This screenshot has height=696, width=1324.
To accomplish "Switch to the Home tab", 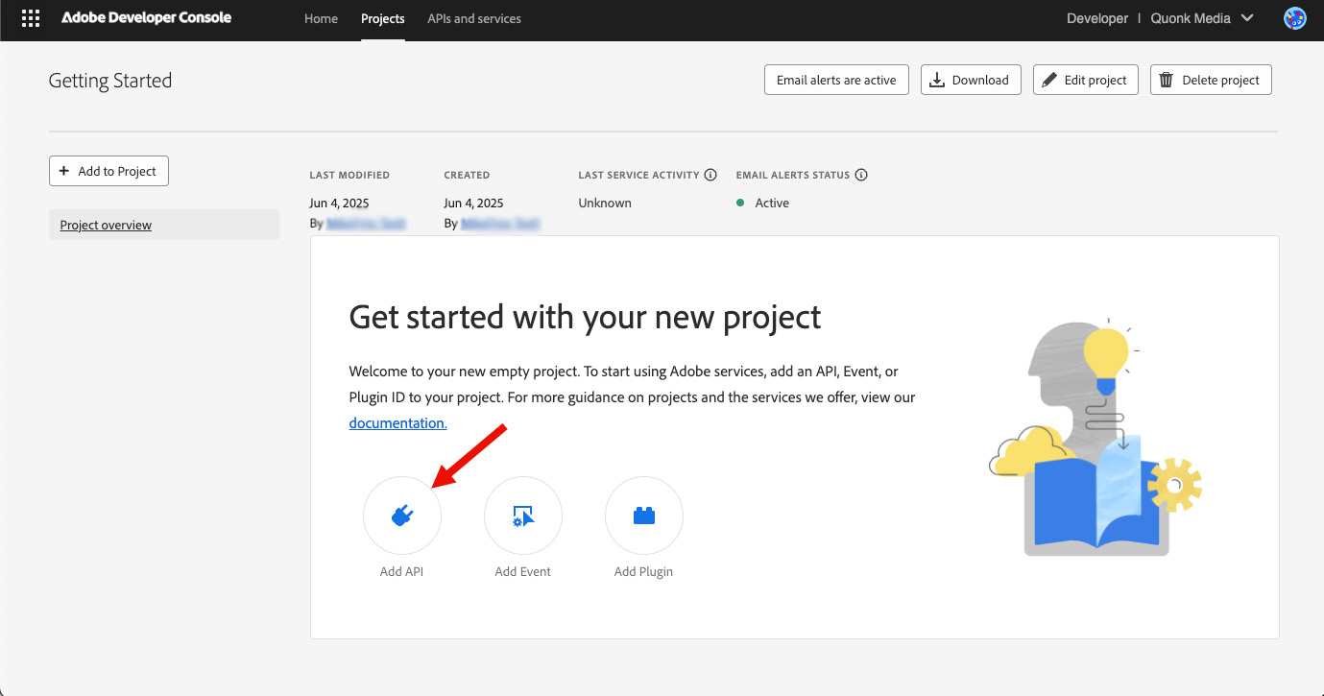I will point(321,18).
